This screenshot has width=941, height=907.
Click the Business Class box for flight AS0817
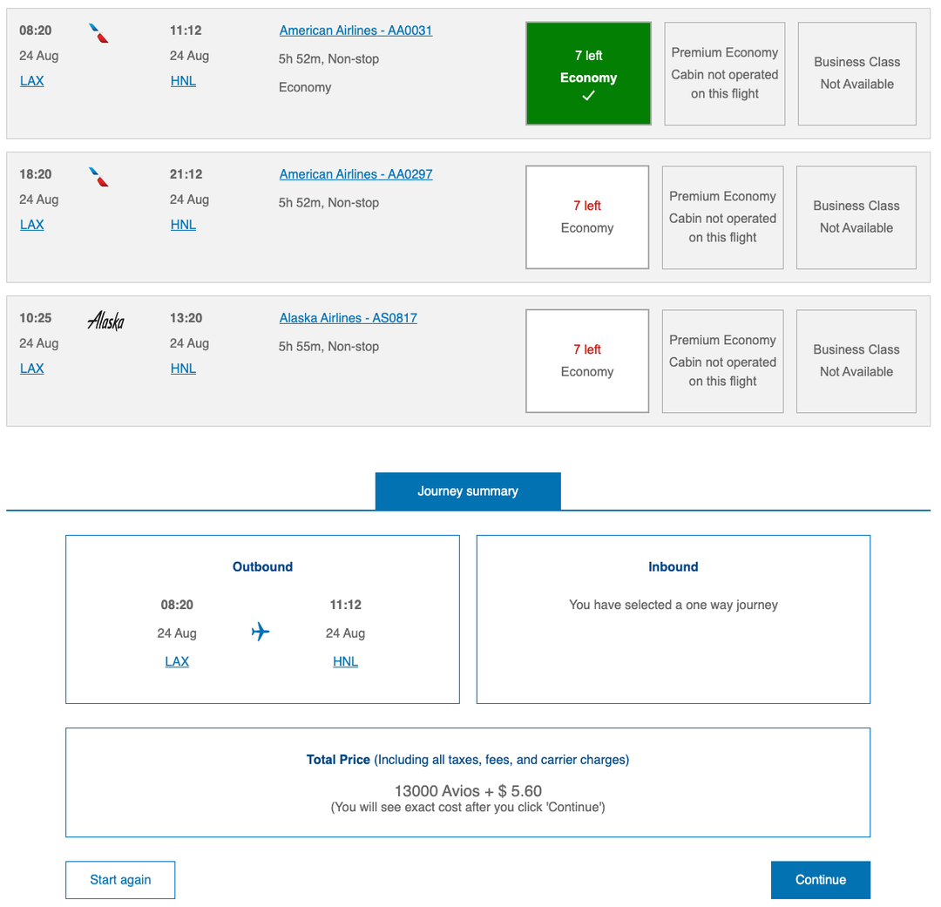coord(856,360)
